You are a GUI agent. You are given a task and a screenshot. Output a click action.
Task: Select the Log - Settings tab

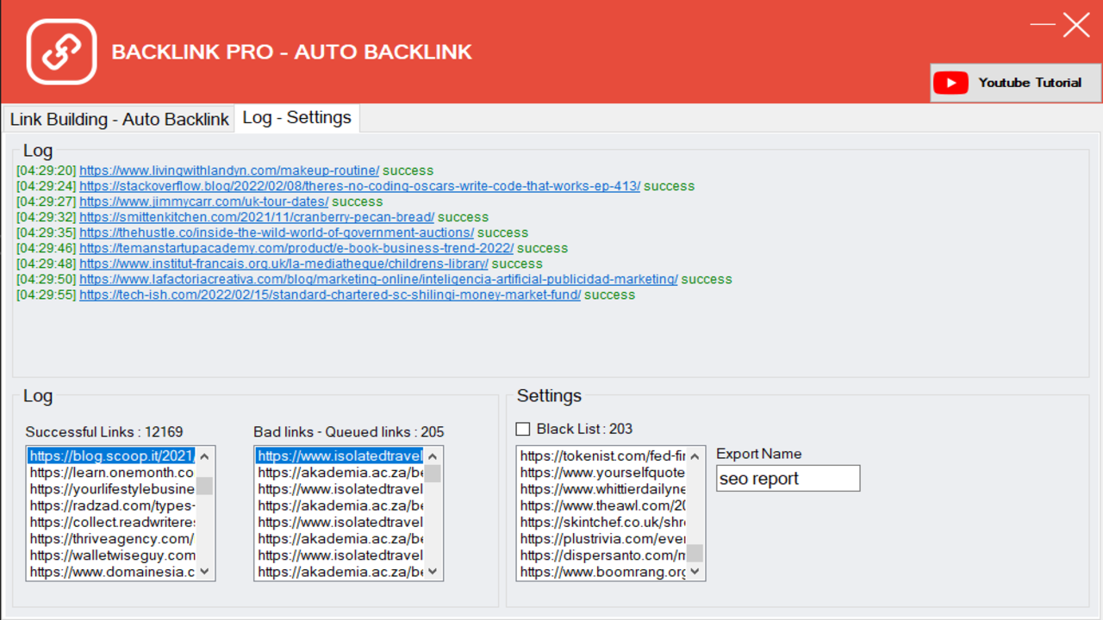(x=296, y=118)
